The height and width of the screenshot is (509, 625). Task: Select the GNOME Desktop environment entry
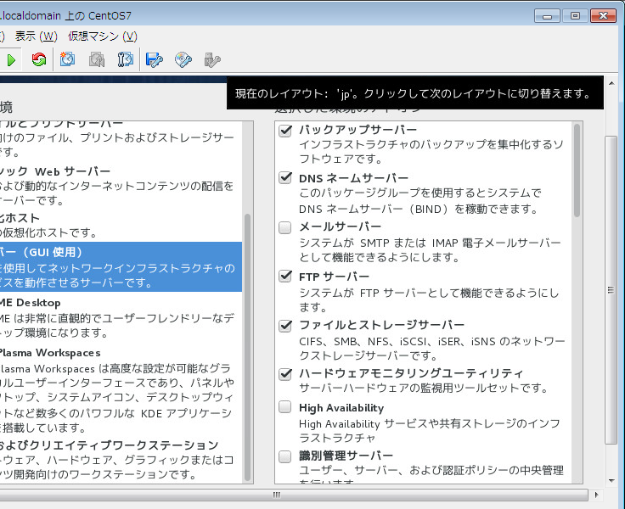[121, 317]
